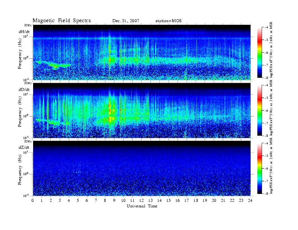This screenshot has width=298, height=230.
Task: Click hour 20 on the Universal Time axis
Action: coord(214,200)
